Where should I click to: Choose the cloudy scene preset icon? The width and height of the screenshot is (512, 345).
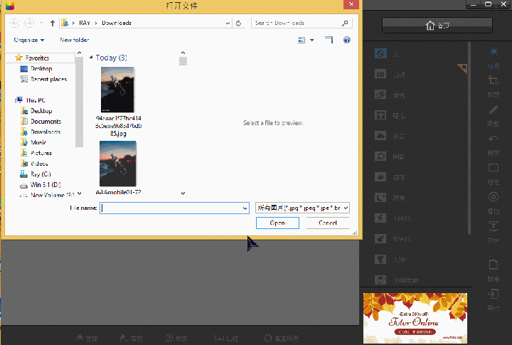tap(380, 136)
